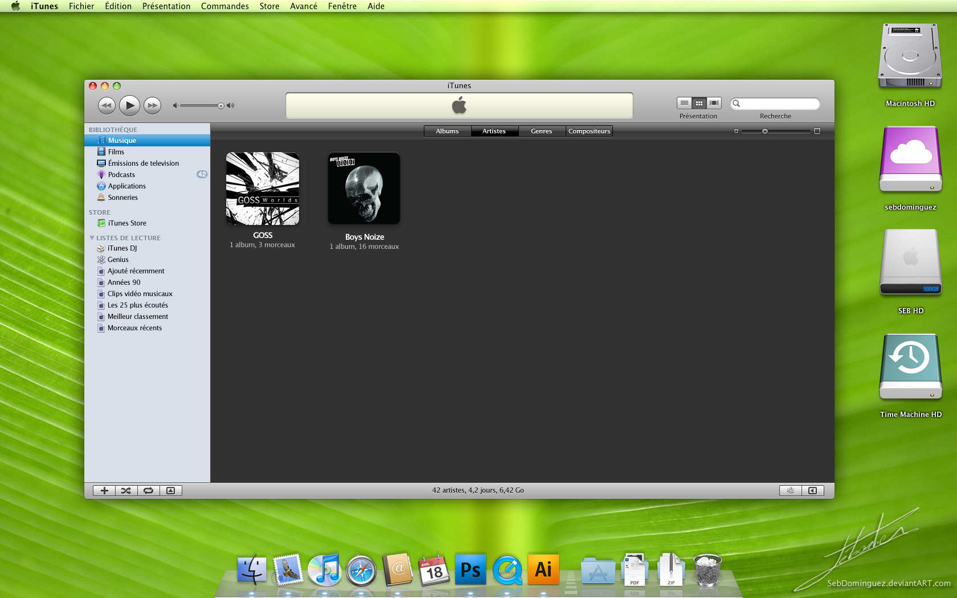Open the Compositeurs tab

coord(589,131)
